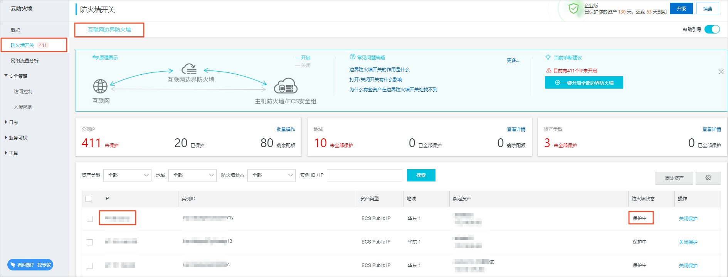Open 入侵防御 under security policy
The image size is (728, 277).
point(23,107)
